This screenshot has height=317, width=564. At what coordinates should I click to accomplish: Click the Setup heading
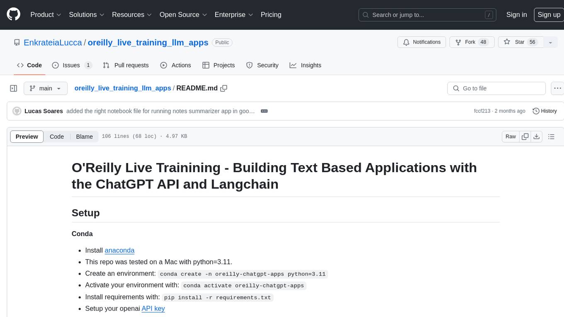point(86,213)
